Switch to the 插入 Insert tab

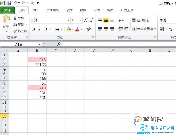click(x=36, y=10)
